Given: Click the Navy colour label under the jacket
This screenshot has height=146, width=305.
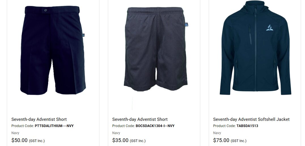Looking at the screenshot, I should 217,133.
